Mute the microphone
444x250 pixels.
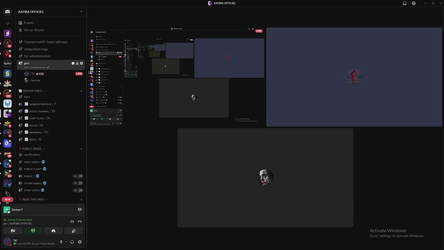click(61, 242)
